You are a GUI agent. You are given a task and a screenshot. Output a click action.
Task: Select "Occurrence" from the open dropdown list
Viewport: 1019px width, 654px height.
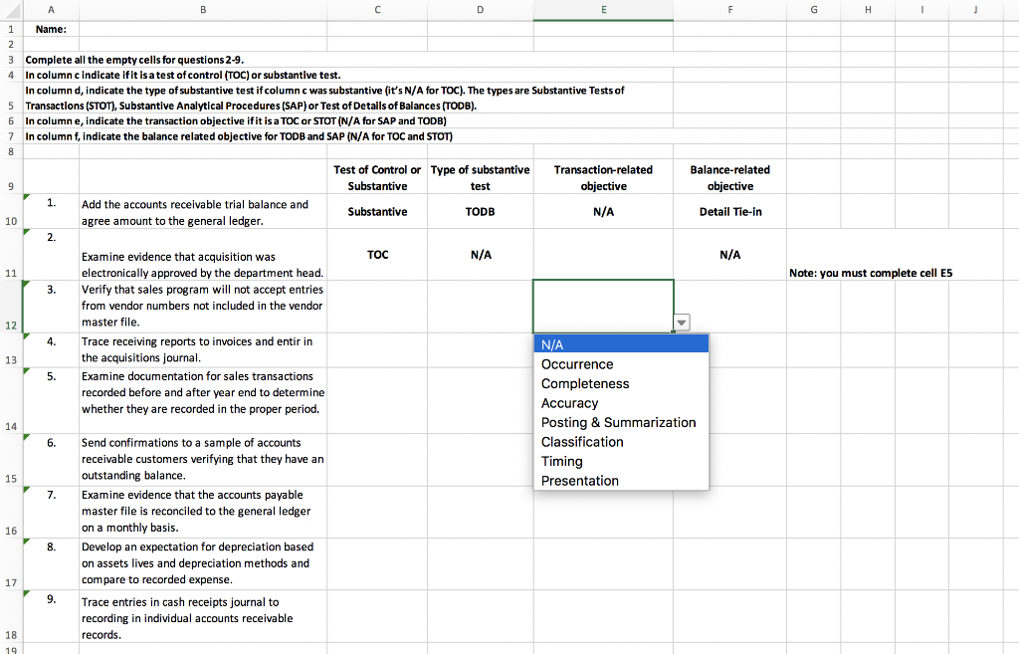(x=578, y=364)
